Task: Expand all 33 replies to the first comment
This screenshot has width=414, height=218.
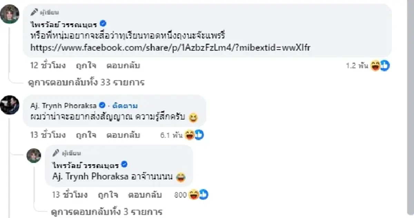Action: point(86,82)
